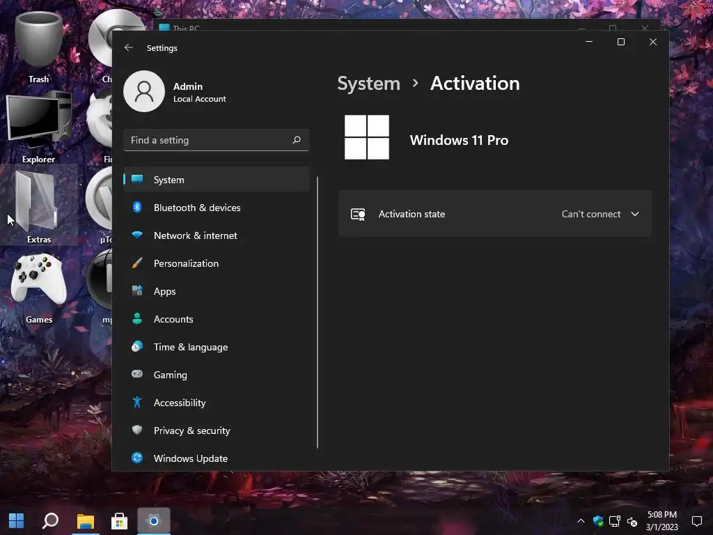Click the Accessibility figure icon

point(137,402)
